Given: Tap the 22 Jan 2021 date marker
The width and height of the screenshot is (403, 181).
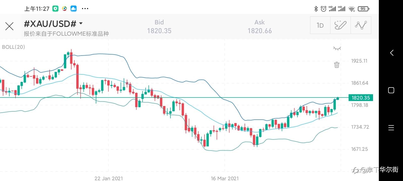Looking at the screenshot, I should 109,178.
